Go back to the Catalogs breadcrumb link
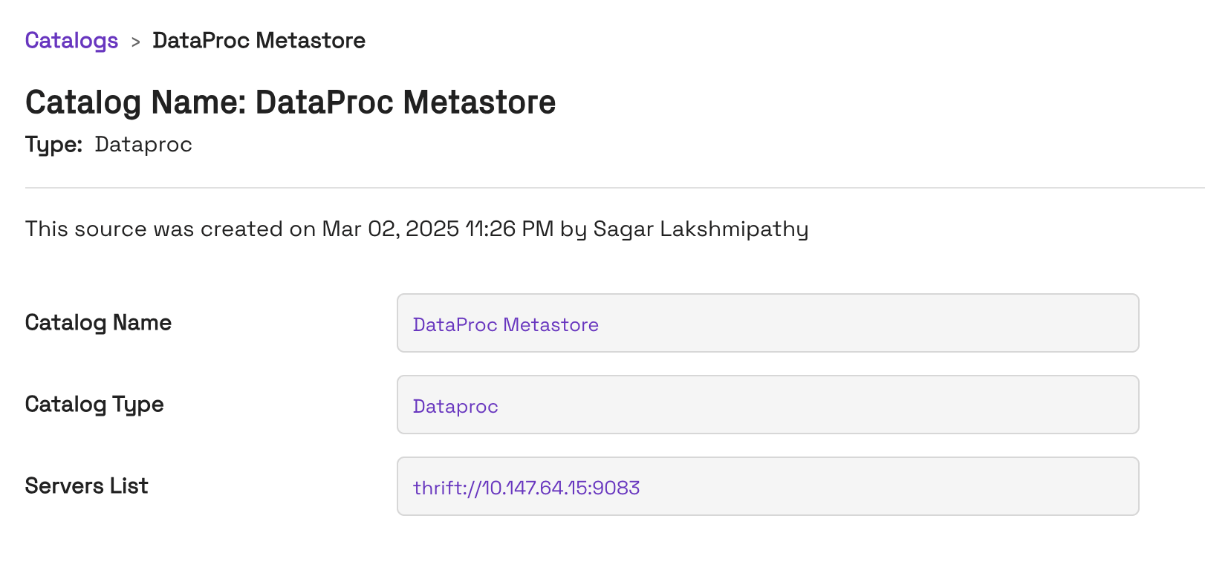The image size is (1205, 579). (x=71, y=41)
